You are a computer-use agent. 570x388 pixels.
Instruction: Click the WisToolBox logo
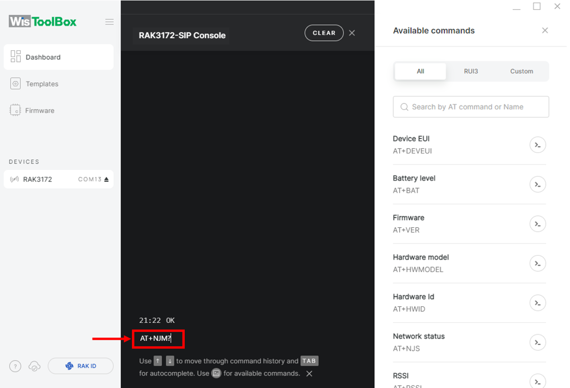[42, 21]
